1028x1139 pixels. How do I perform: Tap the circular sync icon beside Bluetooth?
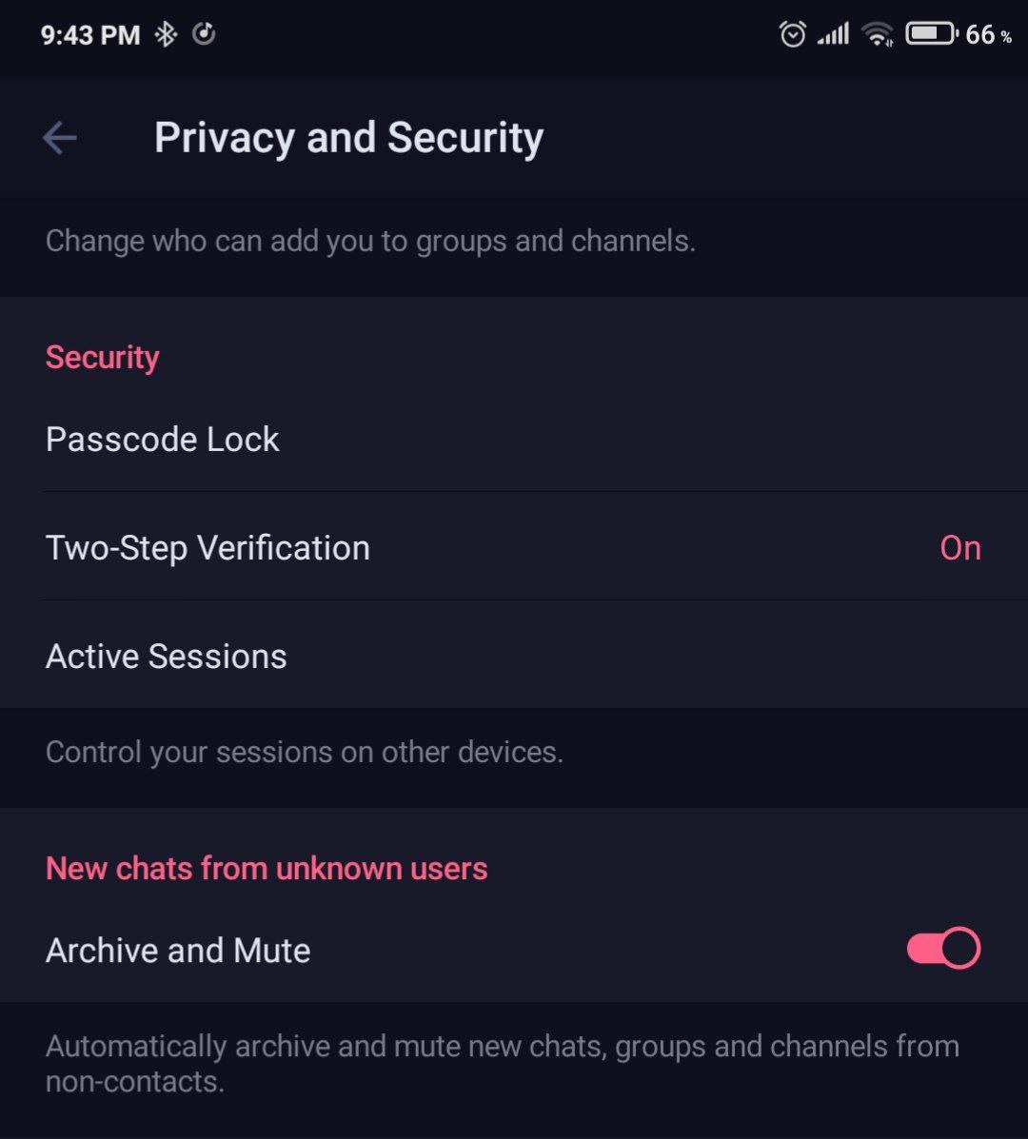[204, 34]
